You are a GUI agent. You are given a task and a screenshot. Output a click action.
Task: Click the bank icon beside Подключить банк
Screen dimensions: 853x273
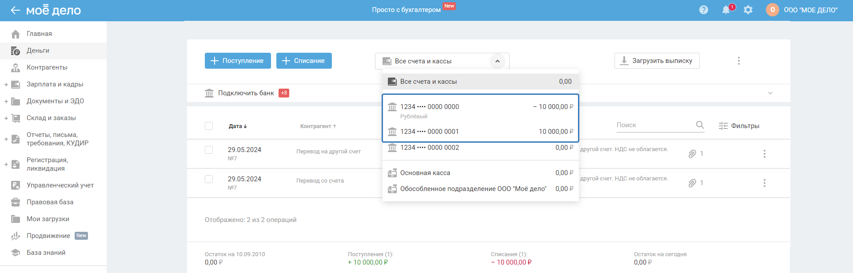(209, 93)
